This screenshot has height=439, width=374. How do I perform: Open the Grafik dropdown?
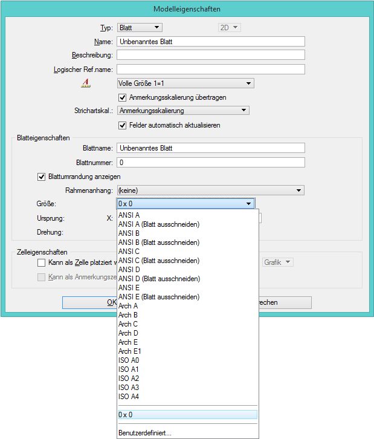click(x=277, y=262)
